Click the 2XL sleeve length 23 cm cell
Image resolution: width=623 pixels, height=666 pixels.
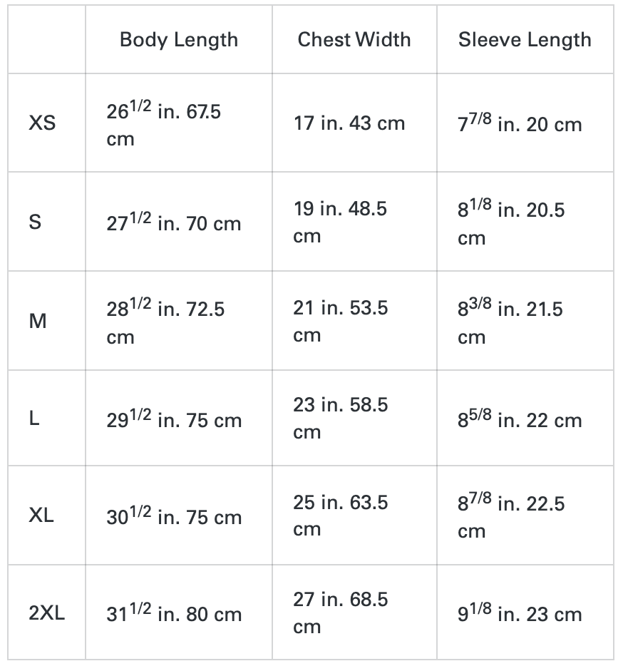520,613
